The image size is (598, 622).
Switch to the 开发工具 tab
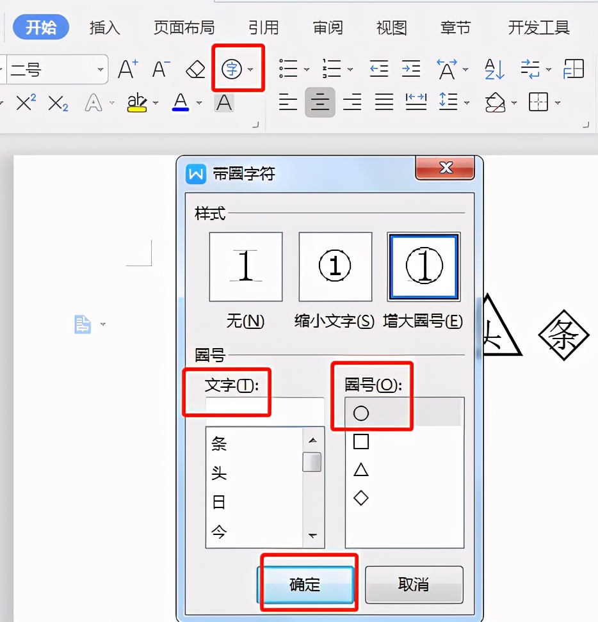[x=539, y=28]
